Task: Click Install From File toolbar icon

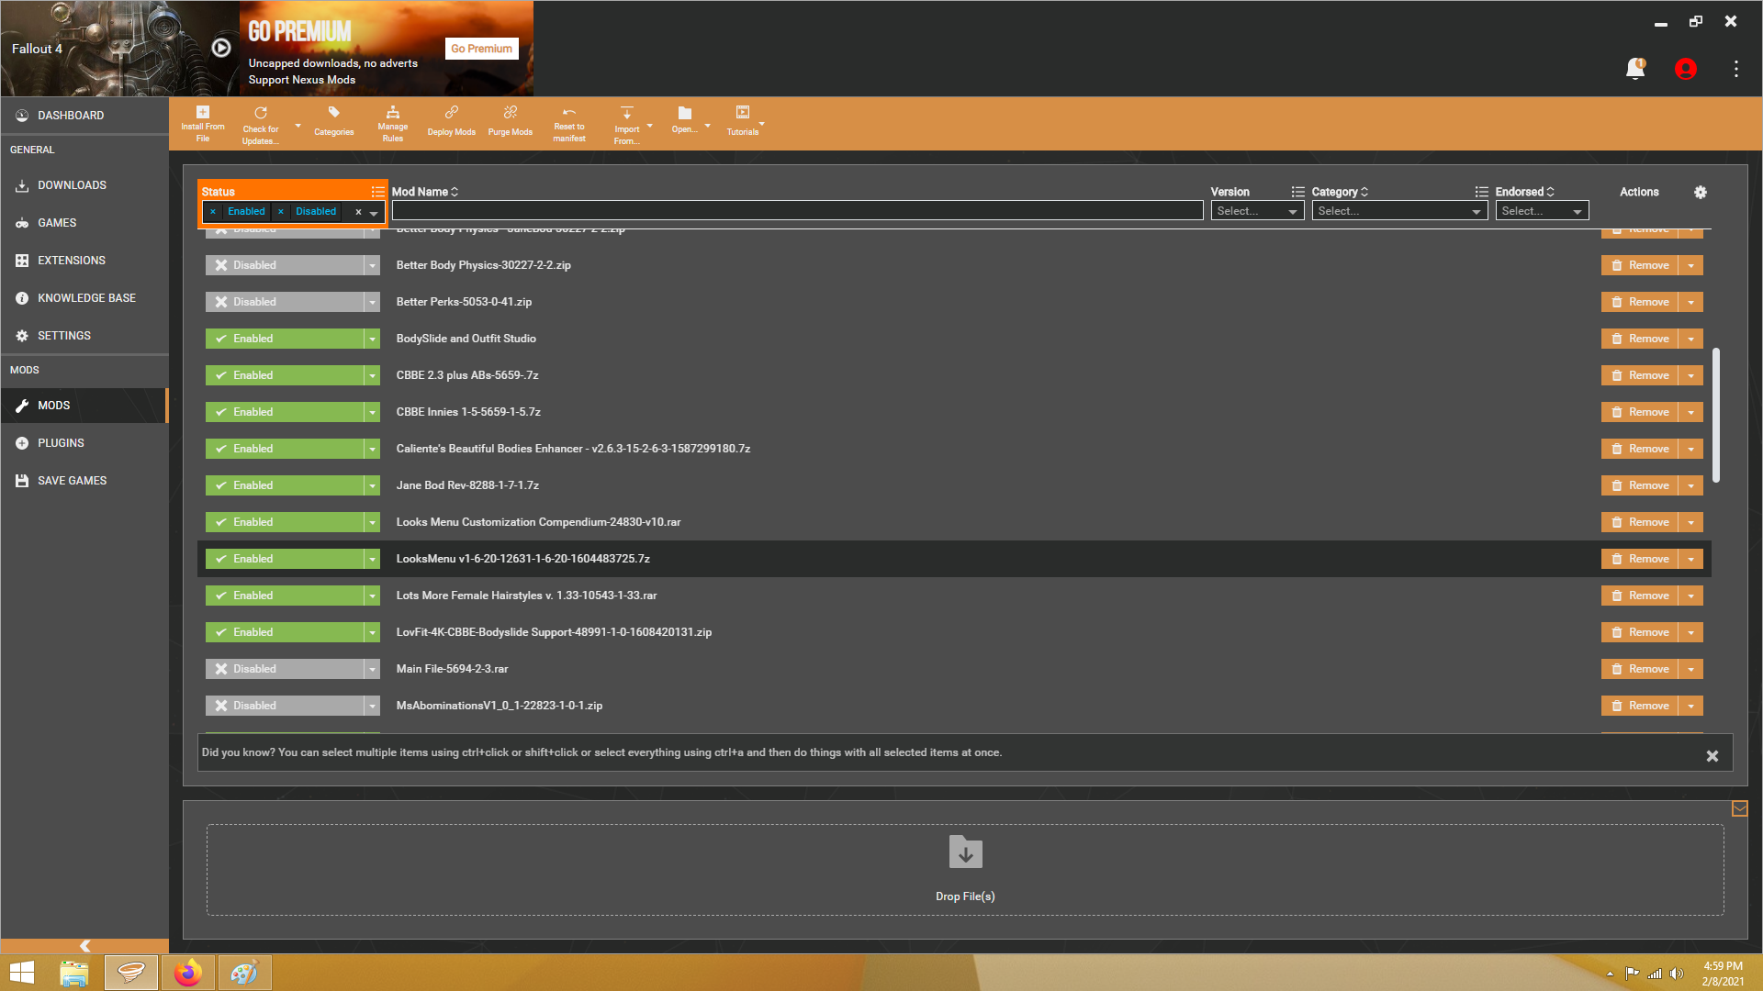Action: [x=203, y=123]
